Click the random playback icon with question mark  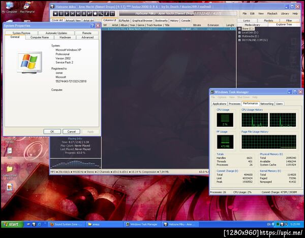click(89, 13)
